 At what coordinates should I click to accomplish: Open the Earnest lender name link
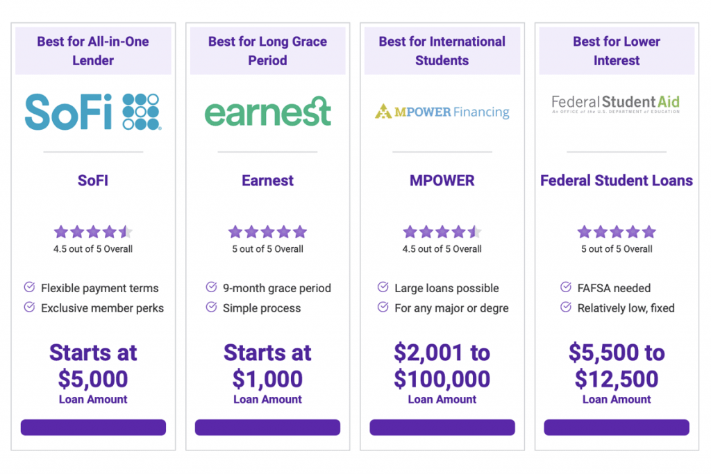(267, 180)
